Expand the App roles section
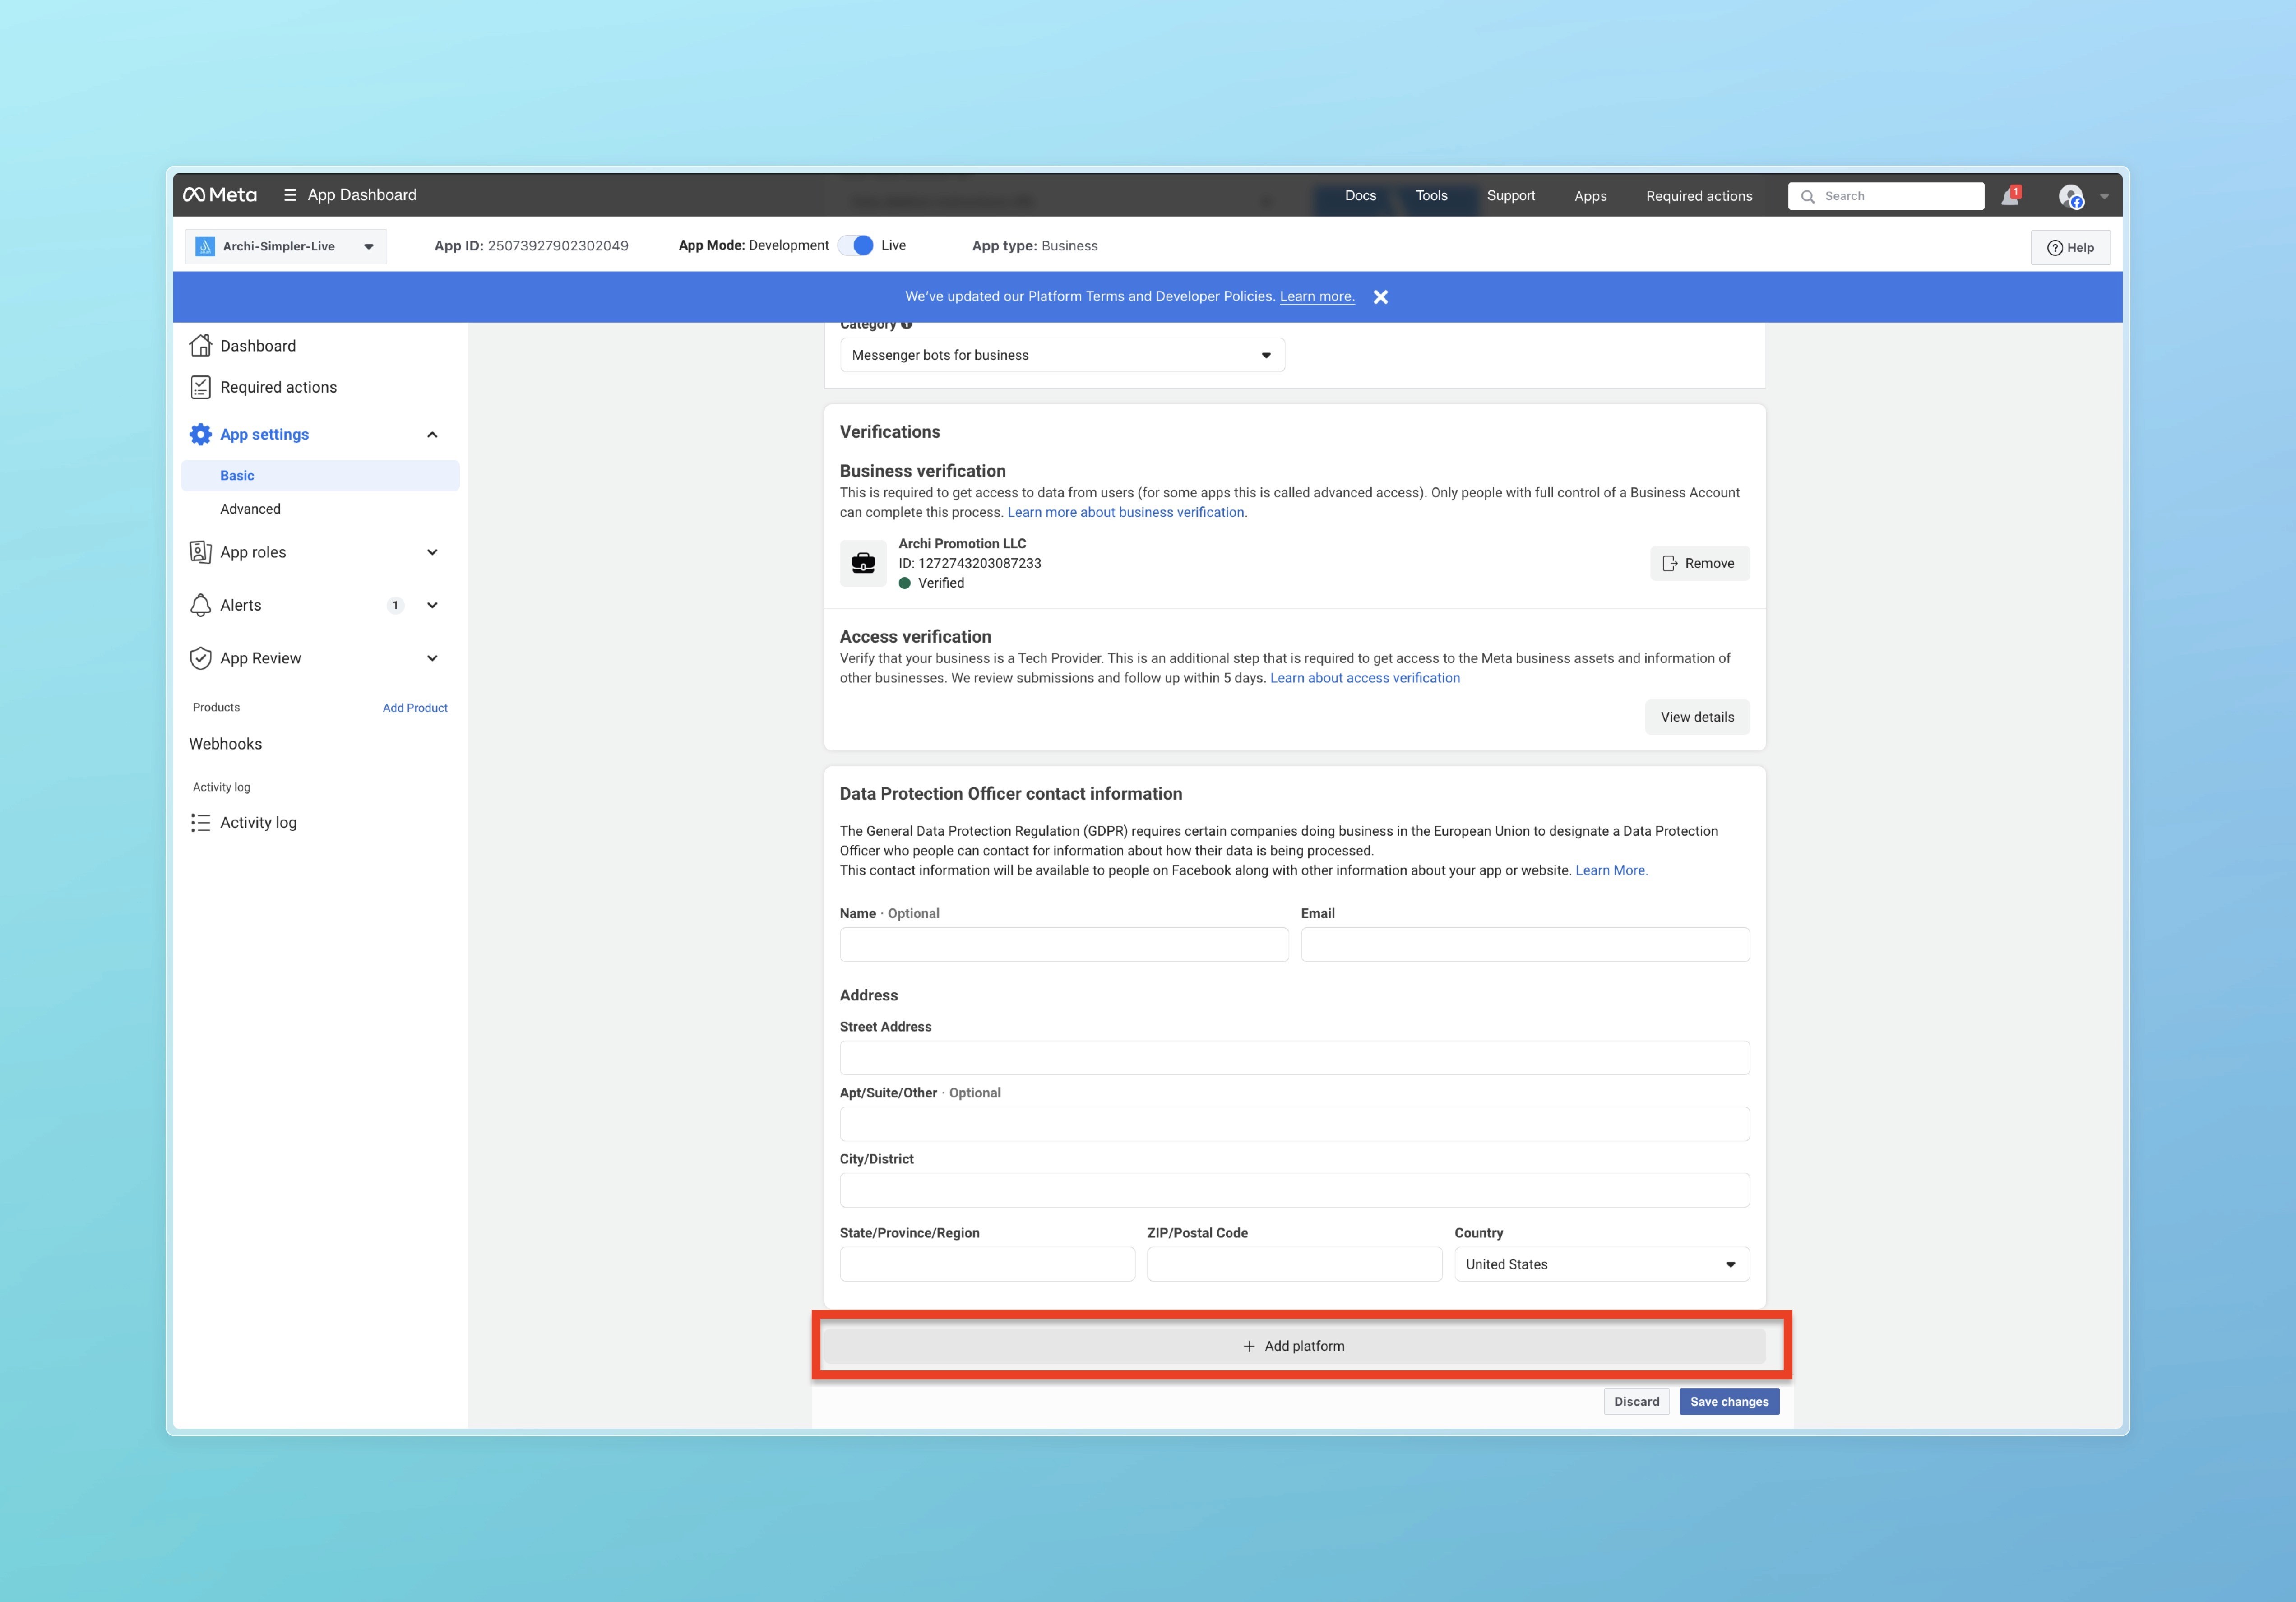 click(x=432, y=552)
